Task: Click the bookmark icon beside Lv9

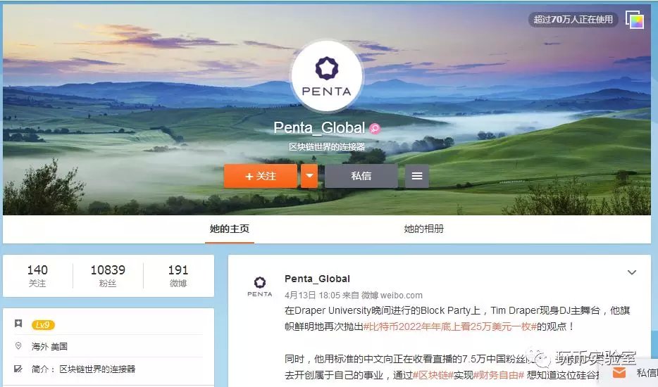Action: 18,323
